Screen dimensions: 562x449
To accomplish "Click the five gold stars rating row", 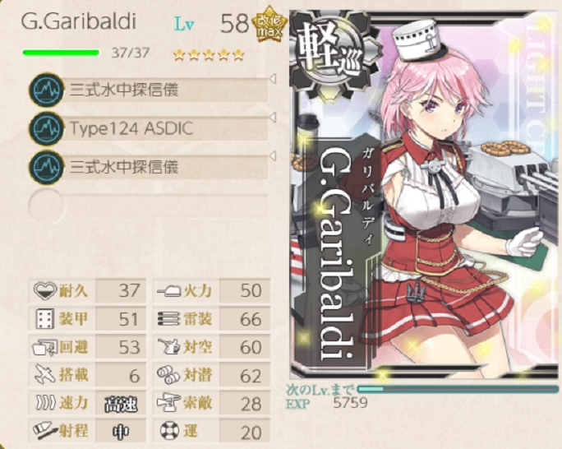I will (209, 55).
